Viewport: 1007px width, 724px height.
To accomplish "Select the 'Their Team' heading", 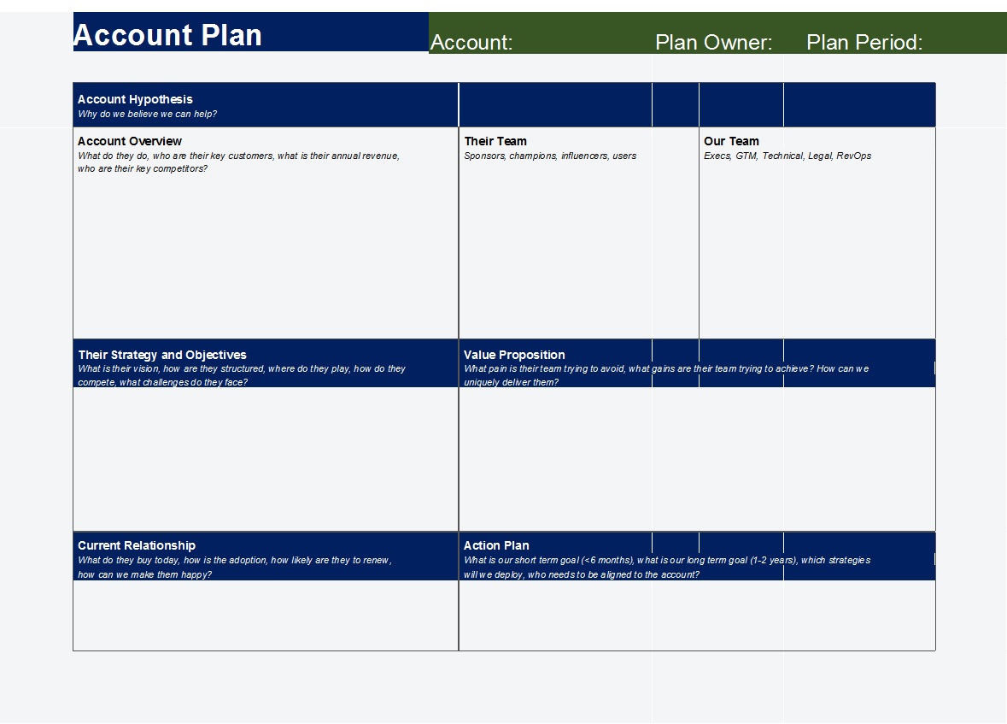I will [495, 141].
